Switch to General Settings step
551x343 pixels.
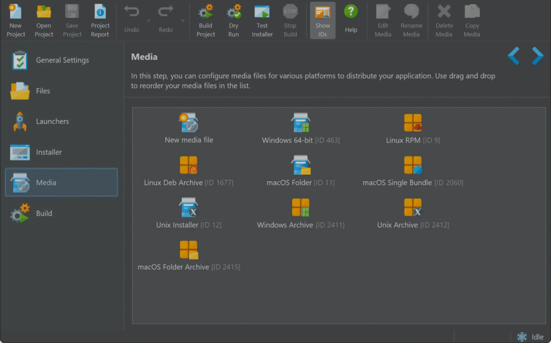coord(61,60)
